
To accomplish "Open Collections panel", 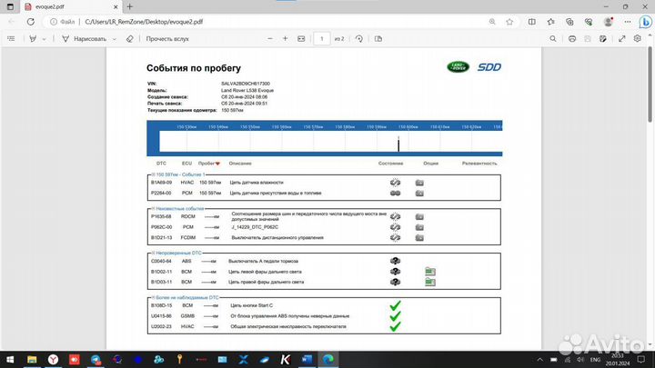I will tap(569, 22).
